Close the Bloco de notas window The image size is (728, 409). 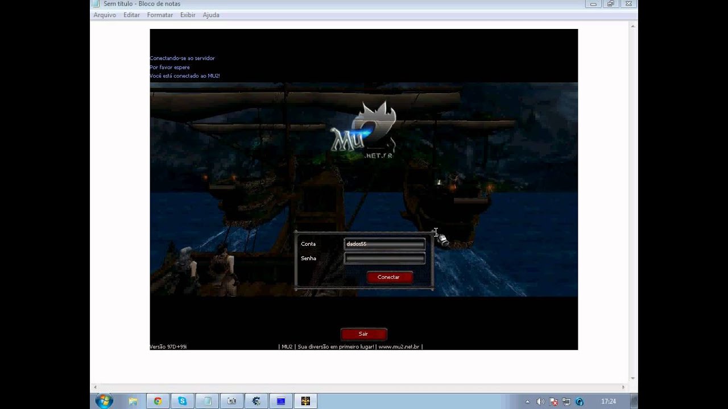(x=628, y=3)
